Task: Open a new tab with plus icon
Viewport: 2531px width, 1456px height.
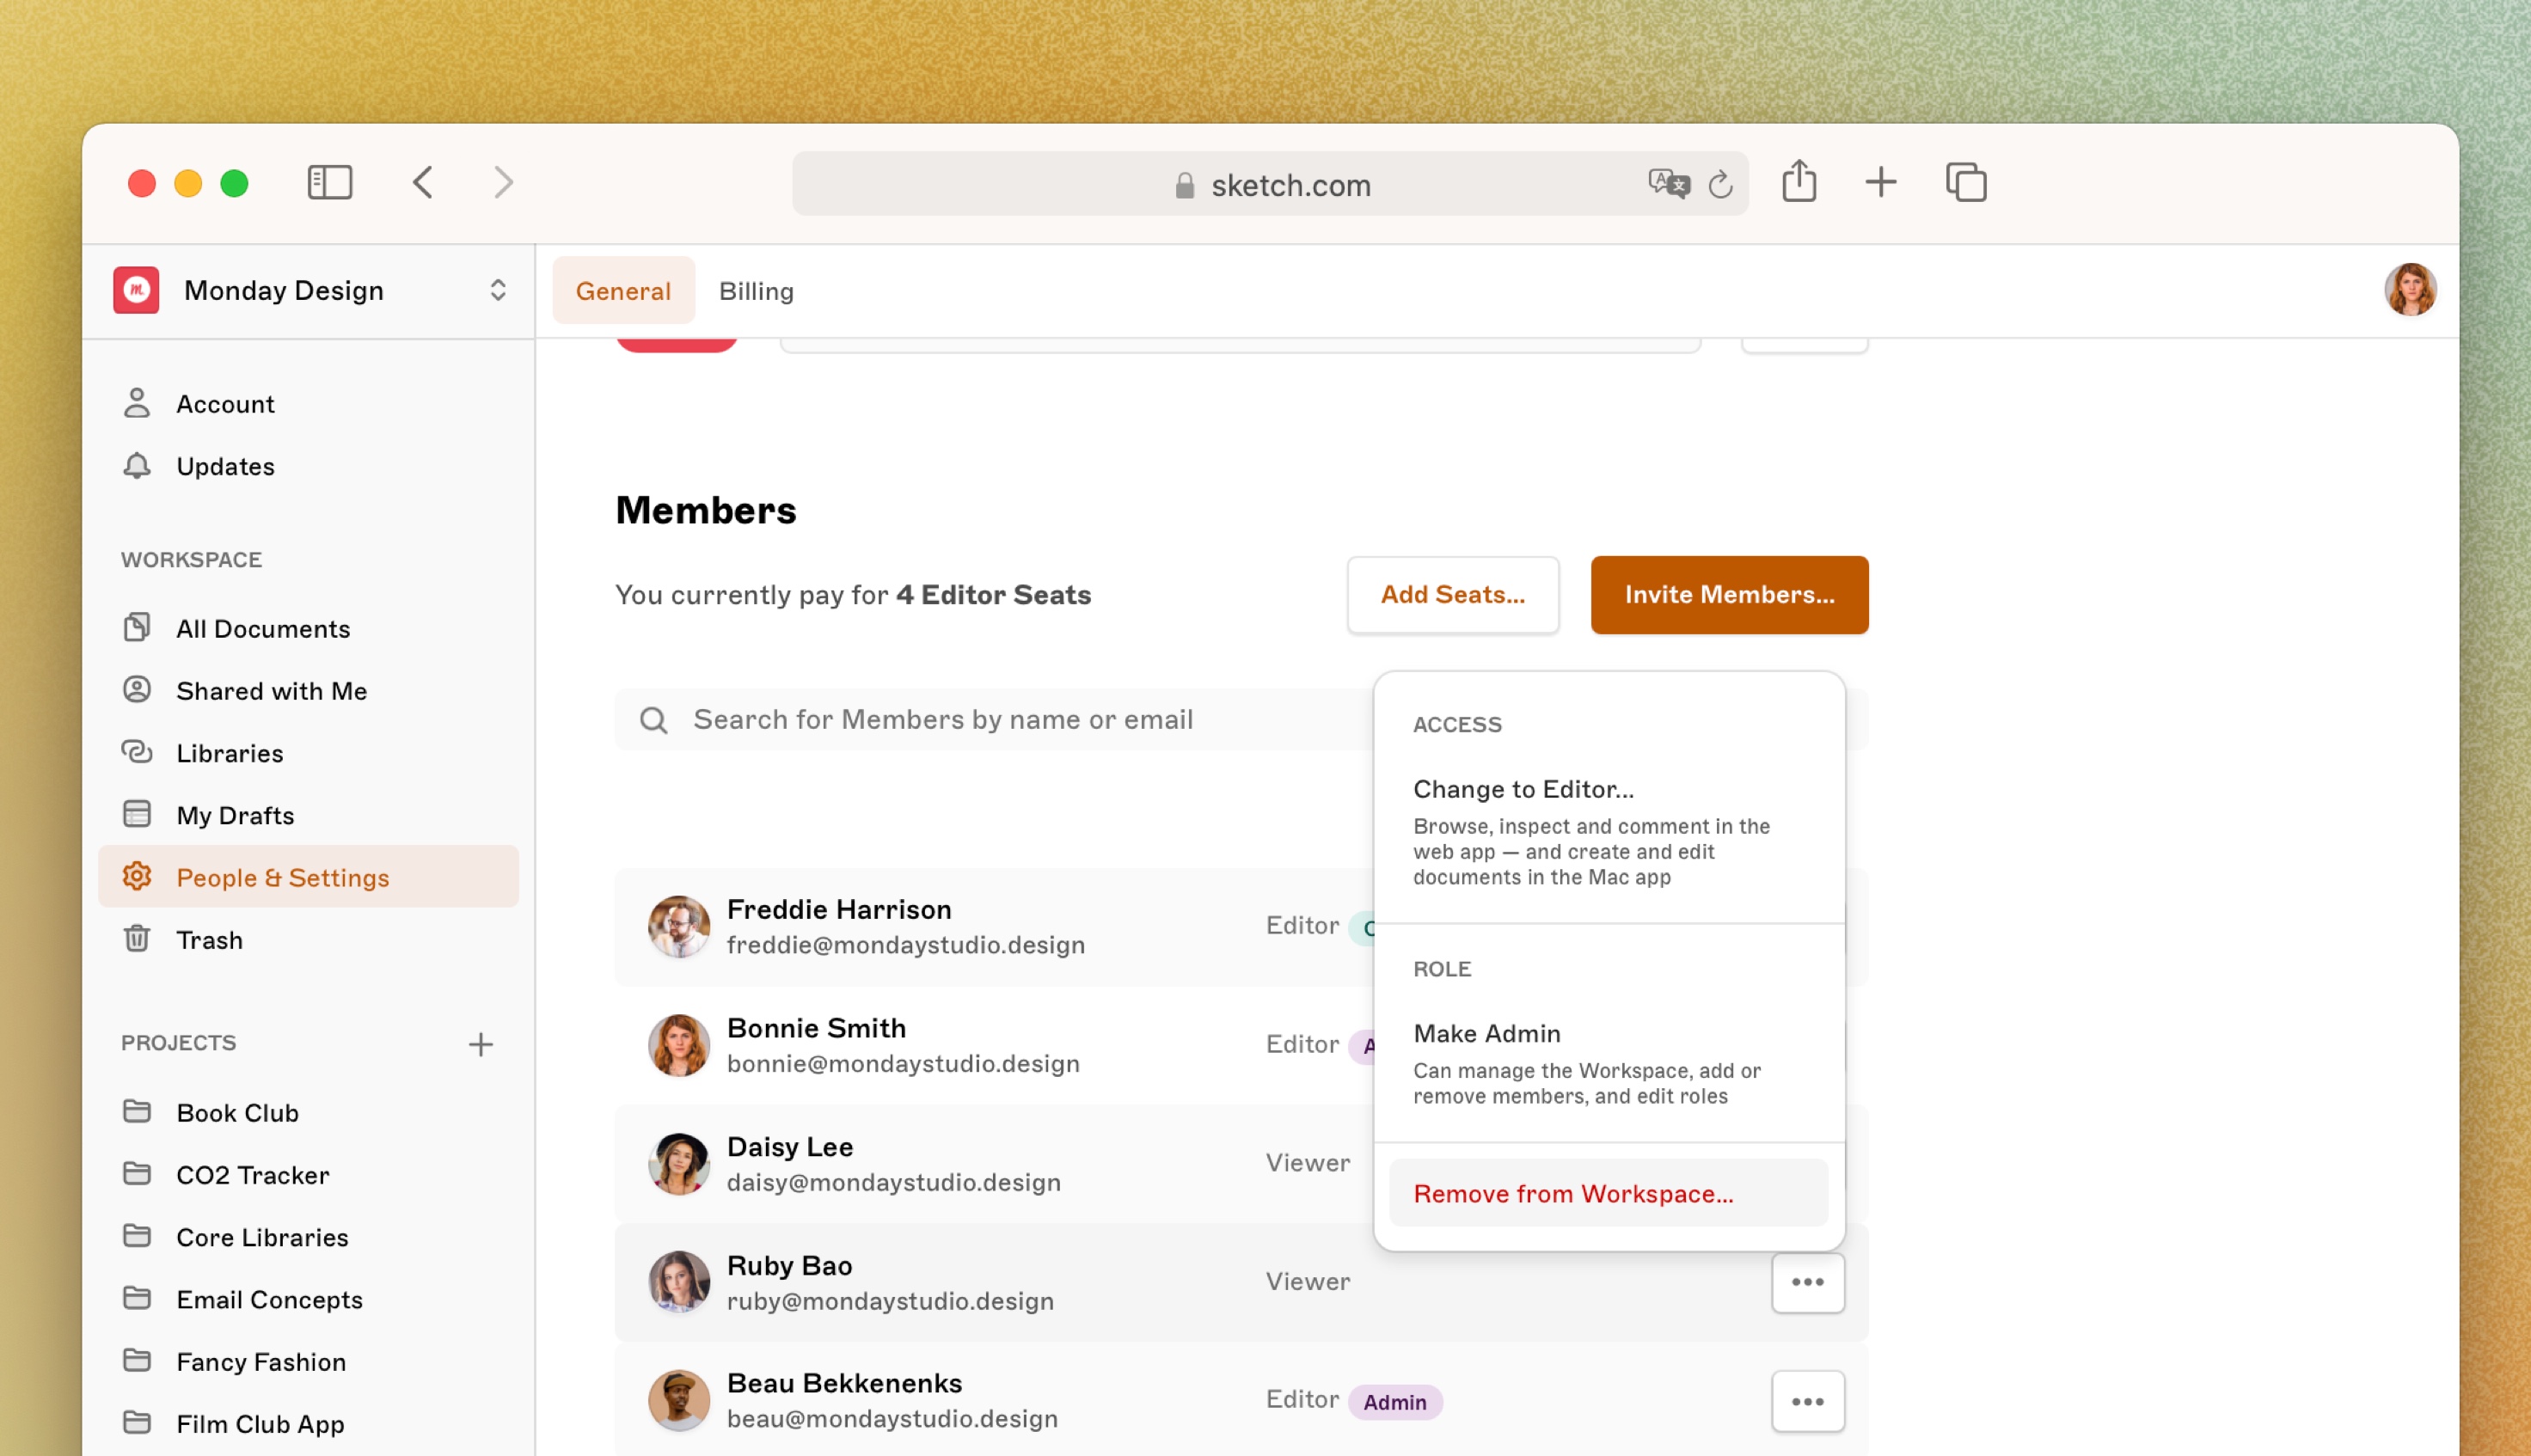Action: (1880, 182)
